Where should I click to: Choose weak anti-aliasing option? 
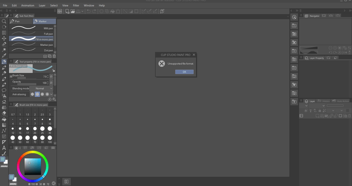[37, 94]
